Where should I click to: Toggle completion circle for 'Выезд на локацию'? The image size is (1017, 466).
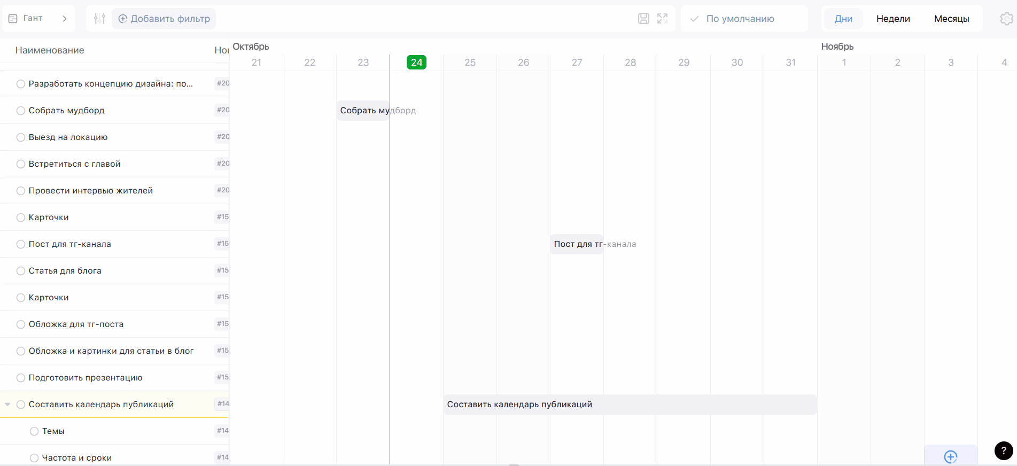click(21, 137)
